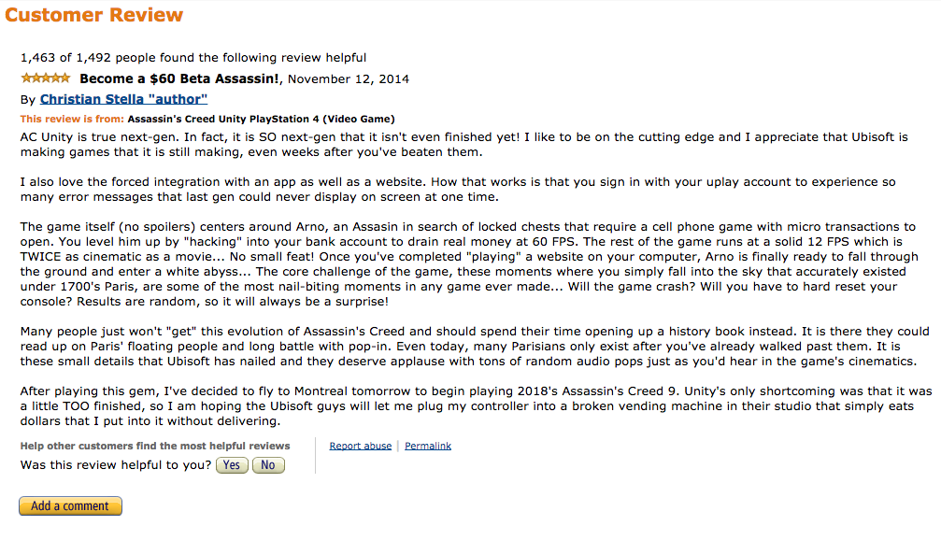Click the Customer Review heading
The width and height of the screenshot is (941, 540).
(x=93, y=14)
